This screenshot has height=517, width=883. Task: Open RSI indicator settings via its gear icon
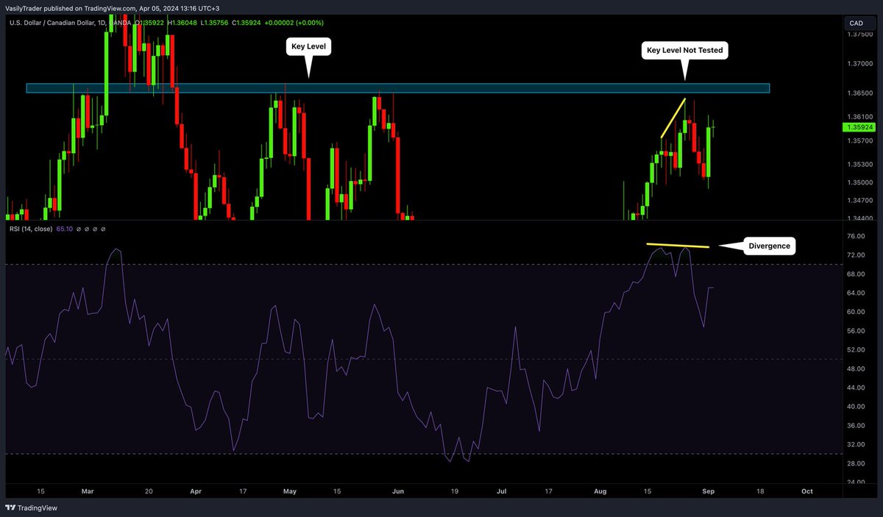pos(87,229)
